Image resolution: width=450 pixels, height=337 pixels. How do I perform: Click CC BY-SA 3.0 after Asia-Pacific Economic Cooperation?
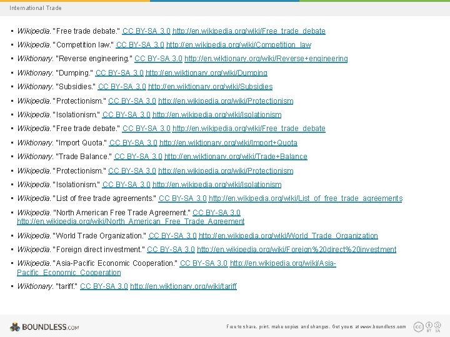coord(204,263)
